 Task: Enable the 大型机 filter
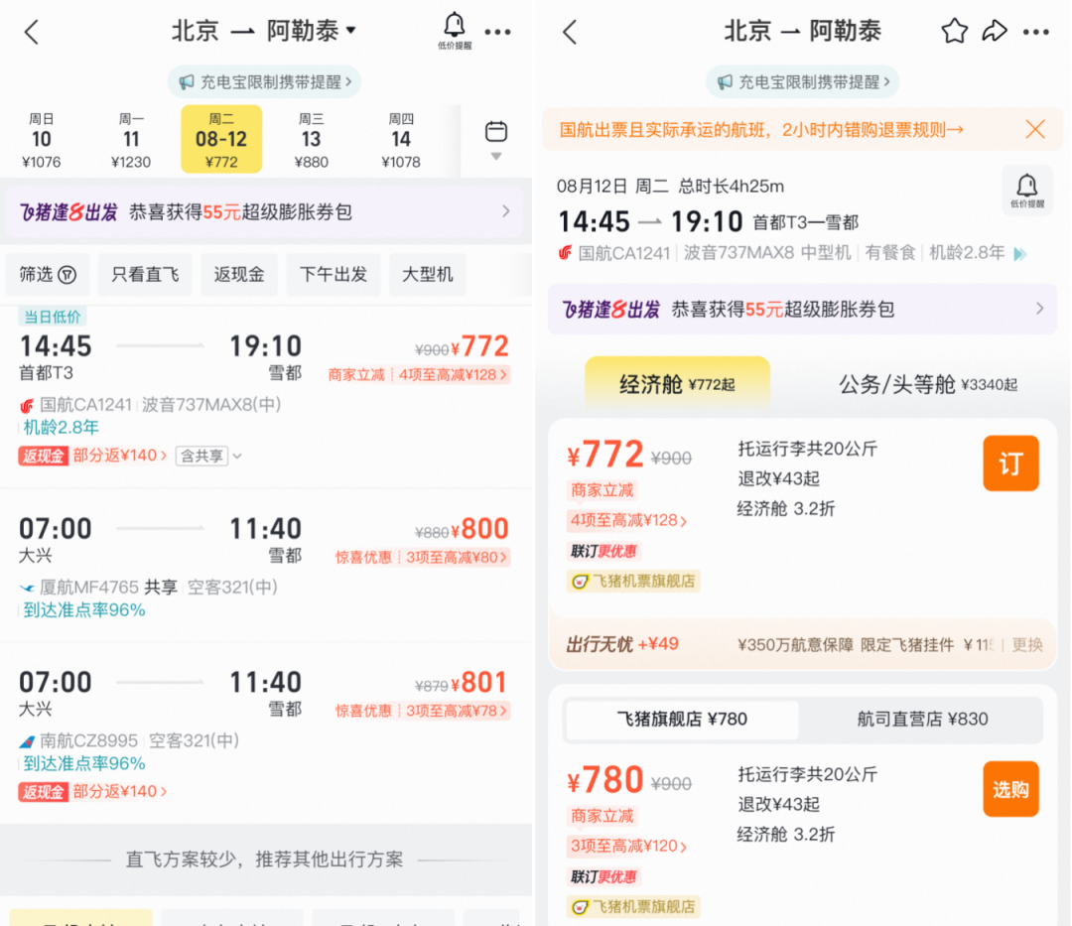pyautogui.click(x=427, y=275)
